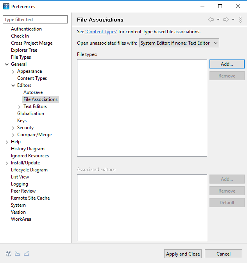Select Autosave under Editors
The image size is (247, 263).
click(x=33, y=92)
